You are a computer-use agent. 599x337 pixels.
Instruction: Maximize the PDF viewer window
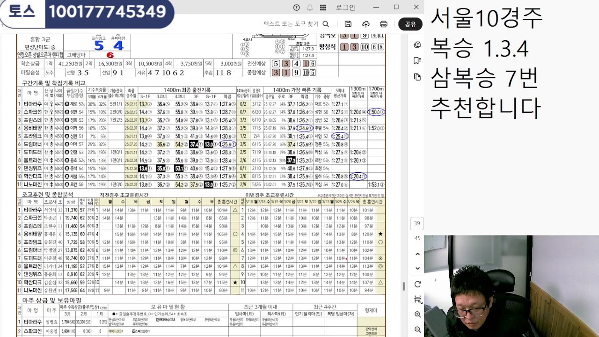[396, 7]
